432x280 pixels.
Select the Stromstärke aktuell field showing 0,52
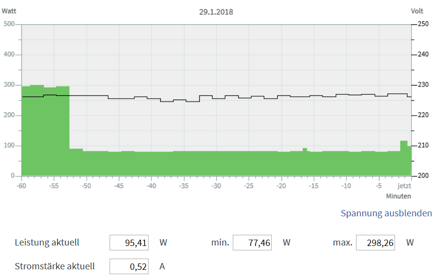point(129,266)
